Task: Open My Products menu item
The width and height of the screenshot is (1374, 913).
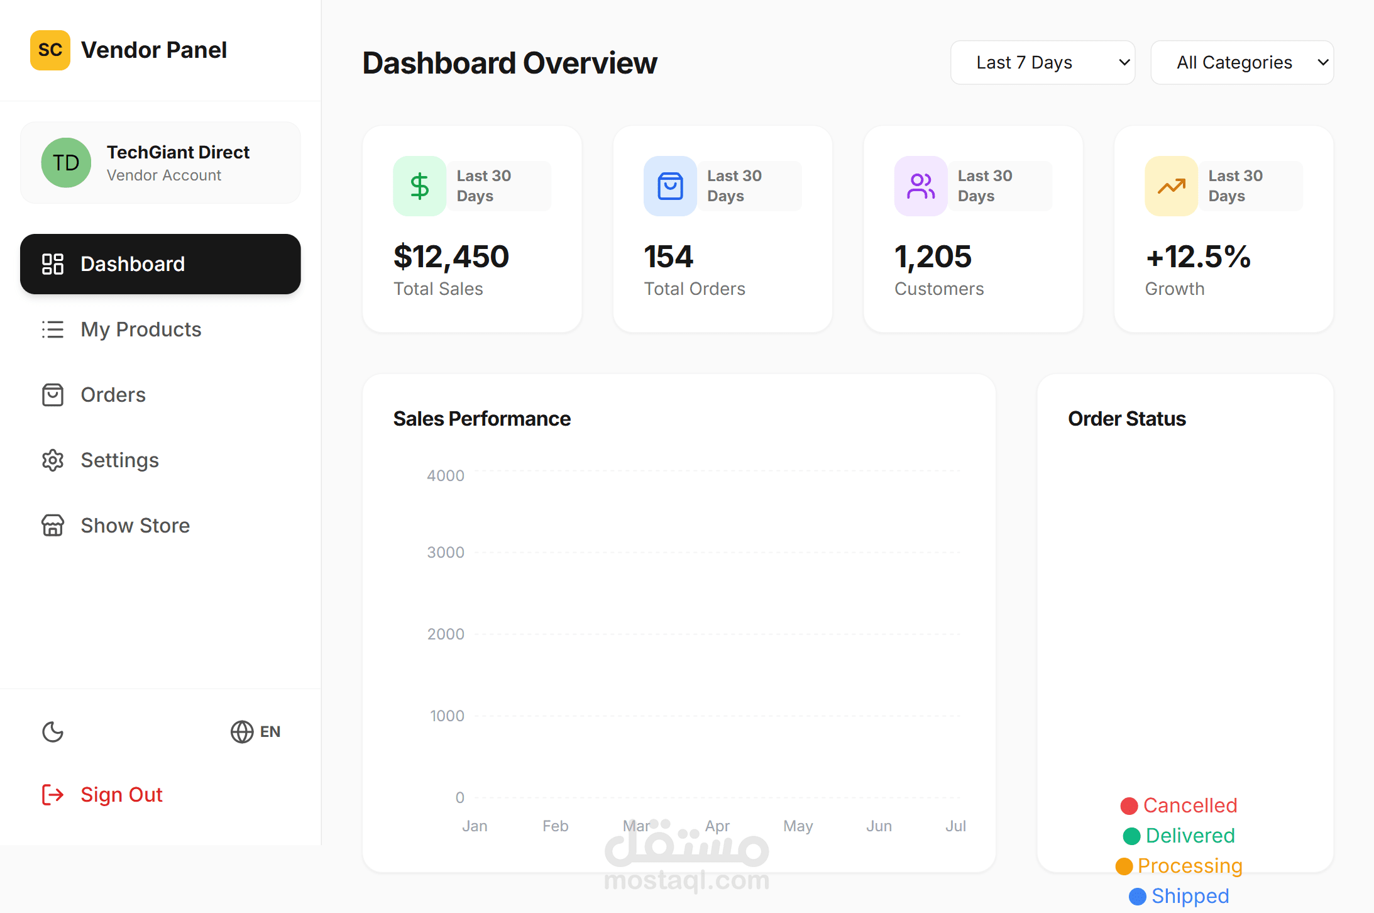Action: [141, 329]
